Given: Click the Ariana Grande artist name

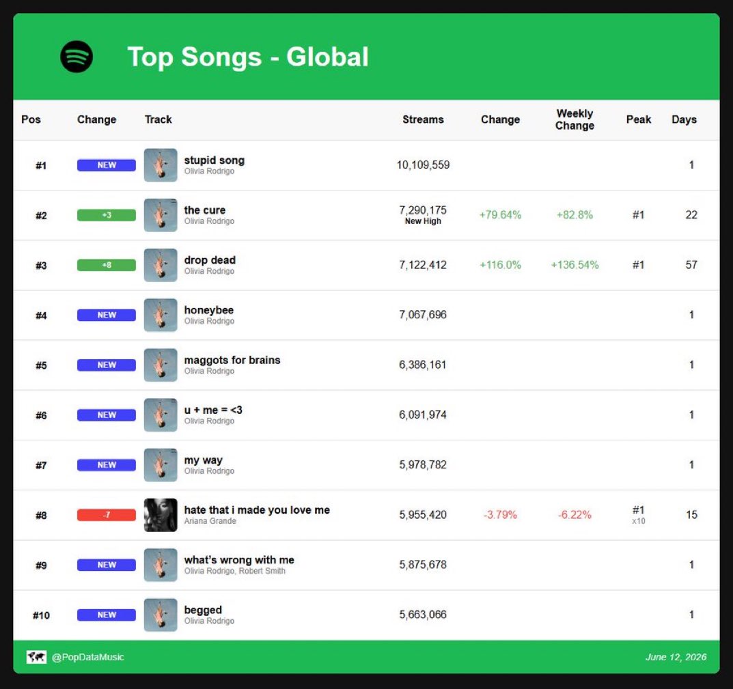Looking at the screenshot, I should 210,521.
